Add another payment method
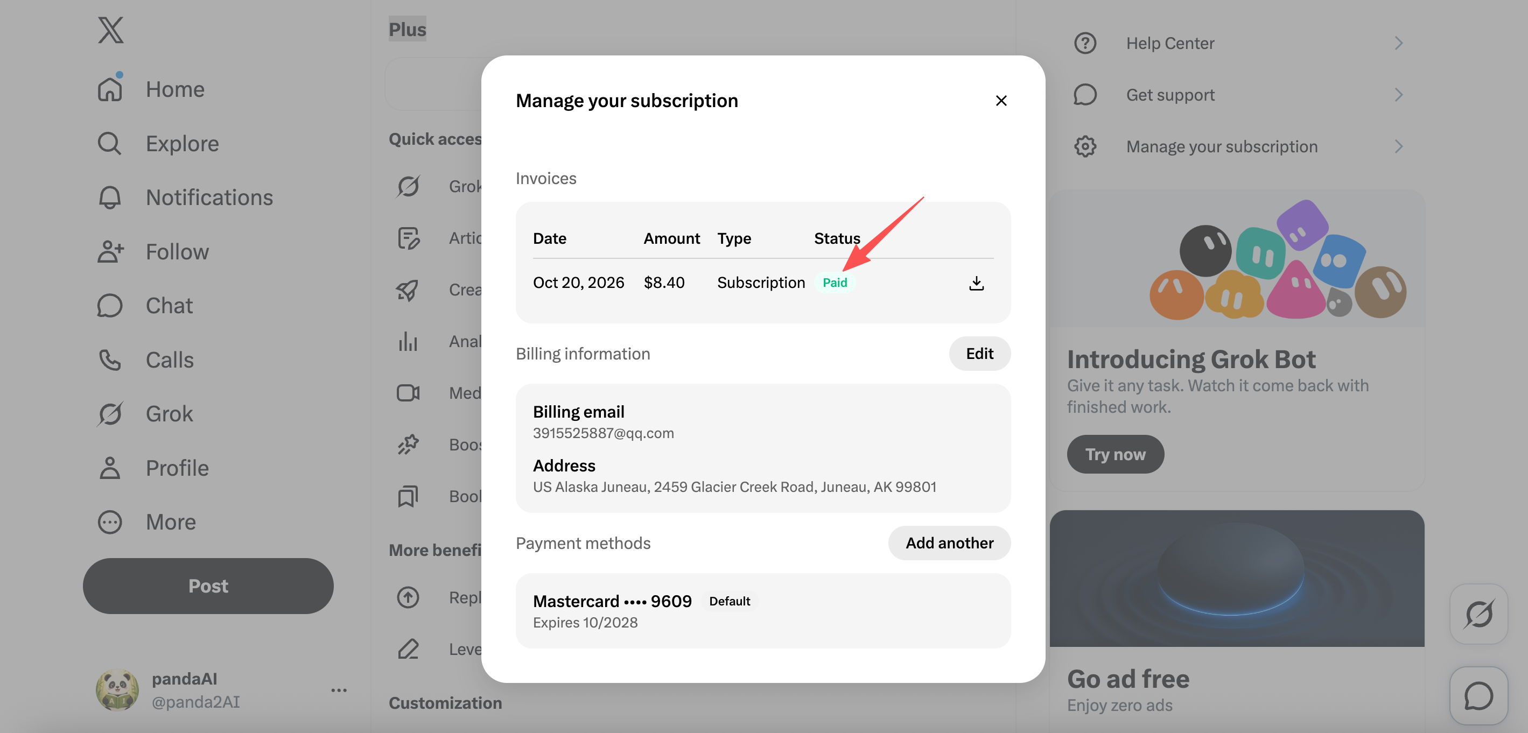The image size is (1528, 733). (x=949, y=542)
